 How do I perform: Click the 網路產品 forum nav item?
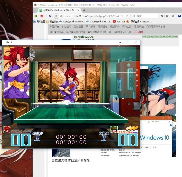pos(127,27)
